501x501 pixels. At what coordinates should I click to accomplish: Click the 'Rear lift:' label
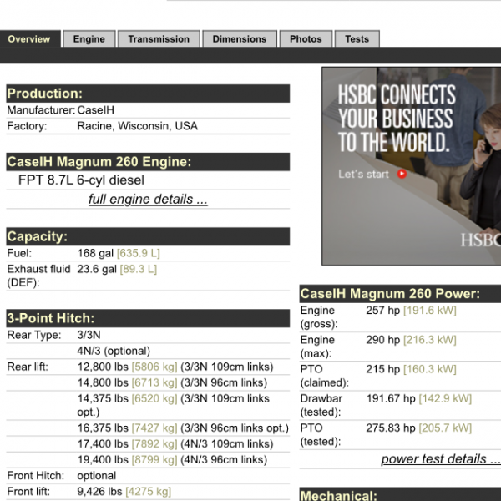coord(28,367)
